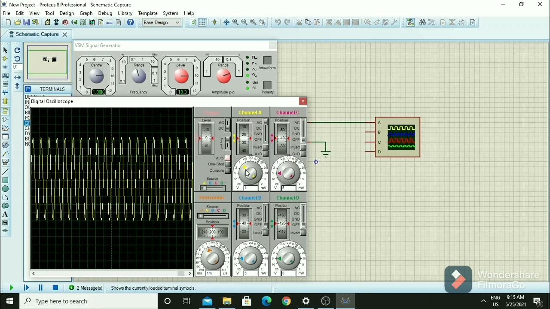Paste from clipboard icon in toolbar
Viewport: 550px width, 309px height.
317,22
